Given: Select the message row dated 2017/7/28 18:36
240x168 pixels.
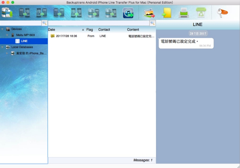Looking at the screenshot, I should click(102, 36).
